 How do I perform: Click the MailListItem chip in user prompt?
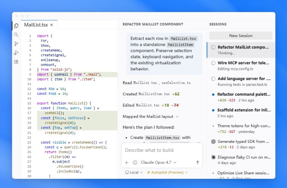[180, 44]
